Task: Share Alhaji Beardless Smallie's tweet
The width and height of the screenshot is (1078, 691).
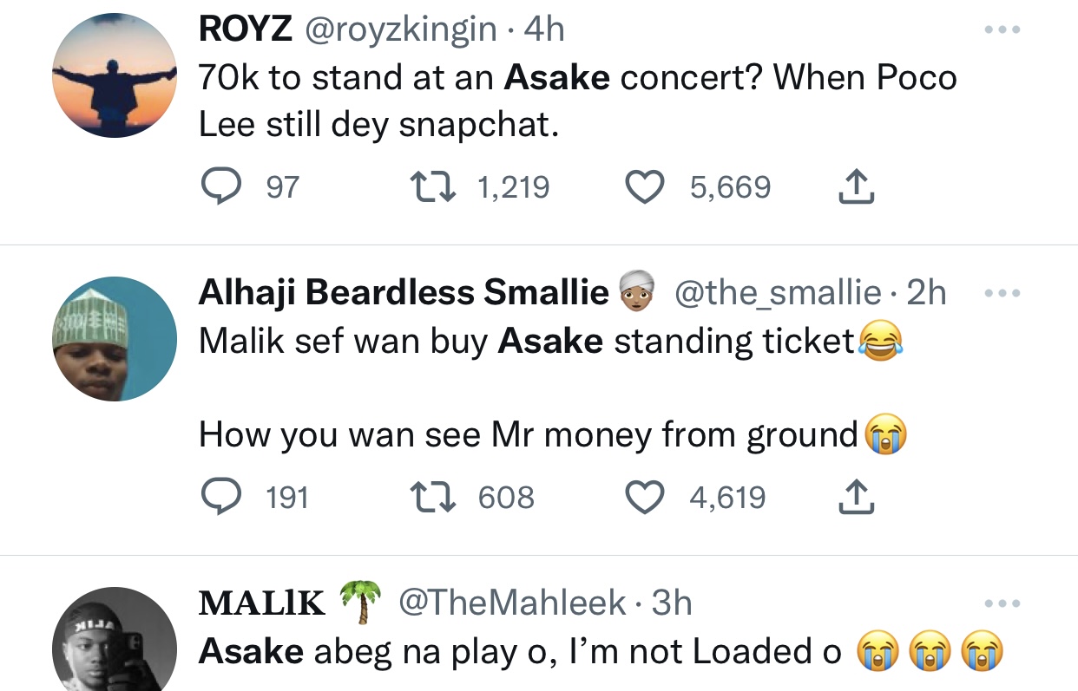Action: pyautogui.click(x=857, y=498)
